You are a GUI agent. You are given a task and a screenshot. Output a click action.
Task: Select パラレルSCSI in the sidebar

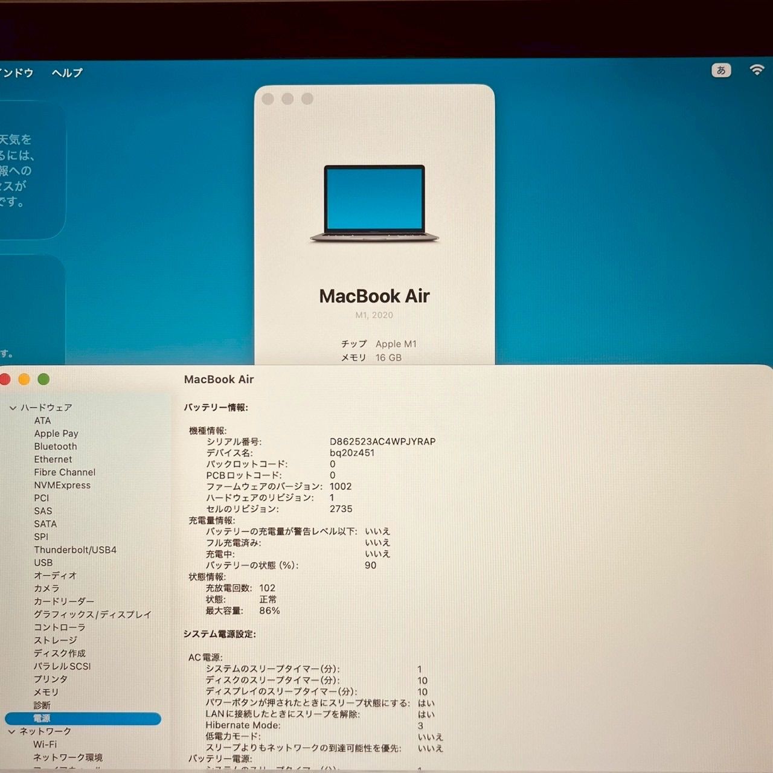62,666
